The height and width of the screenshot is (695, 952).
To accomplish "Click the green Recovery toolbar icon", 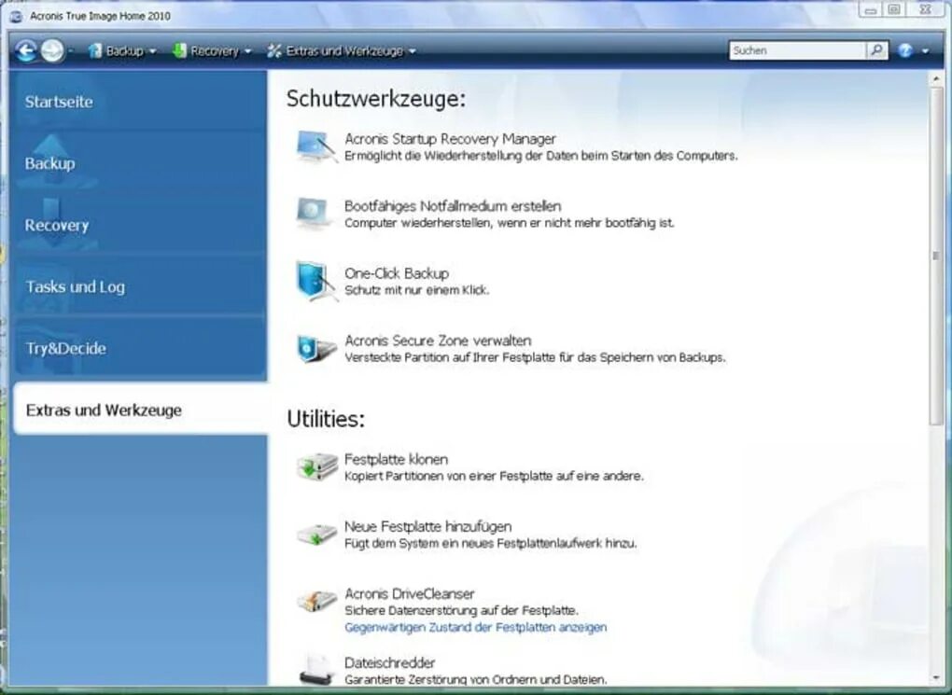I will (179, 51).
